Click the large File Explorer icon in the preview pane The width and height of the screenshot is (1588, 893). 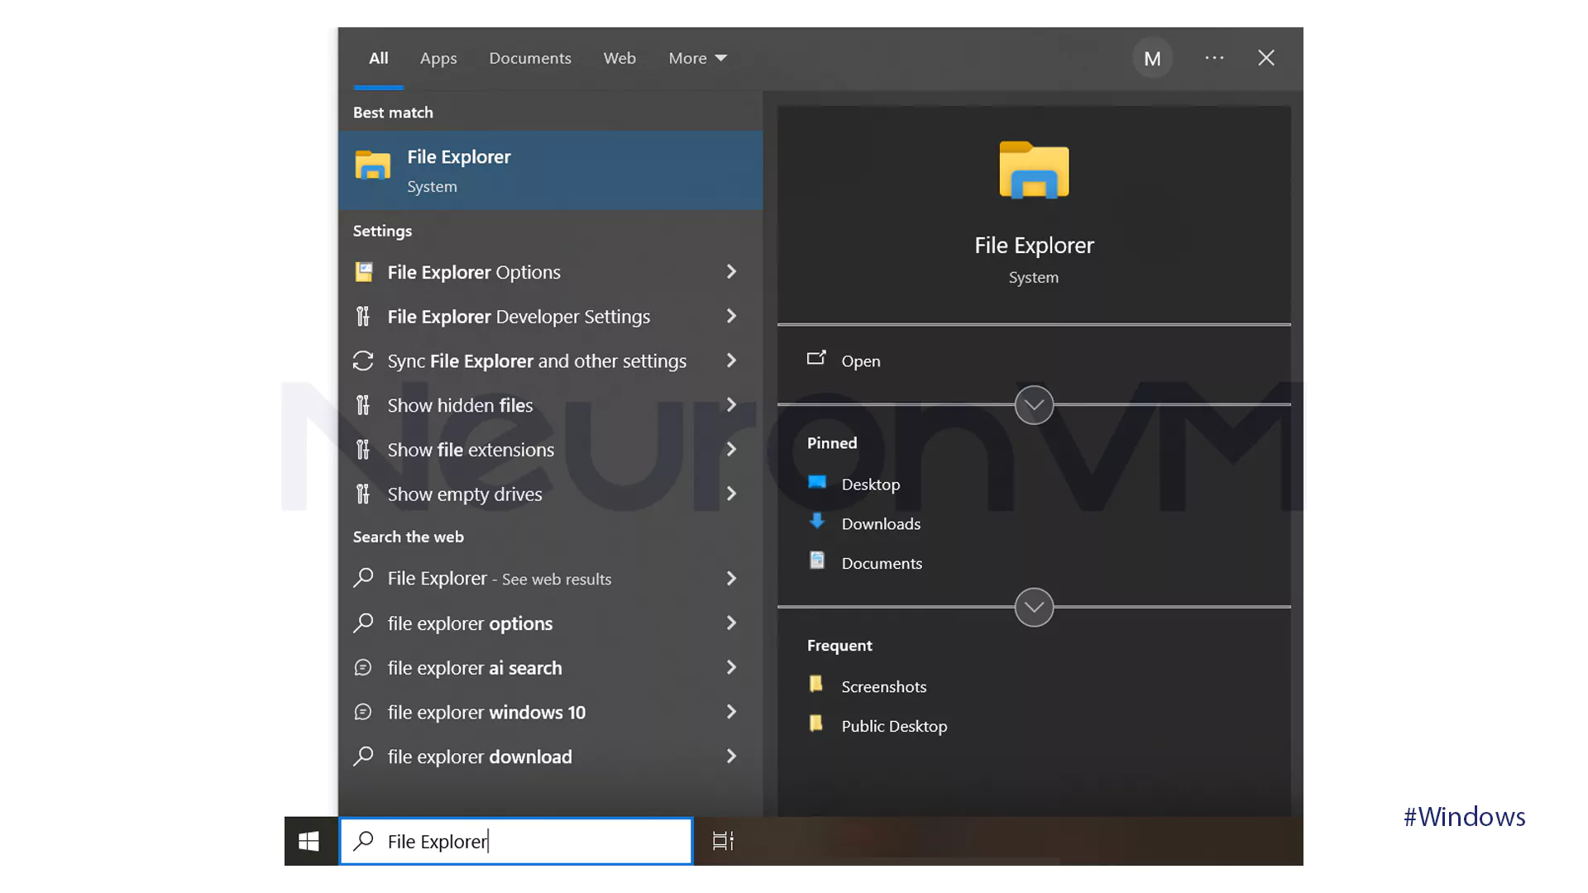pyautogui.click(x=1034, y=170)
